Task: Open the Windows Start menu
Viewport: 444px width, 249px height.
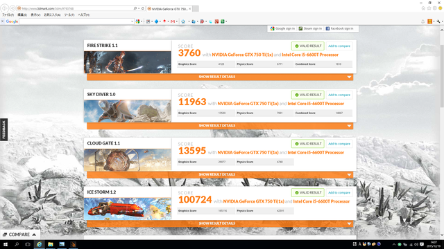Action: 6,244
